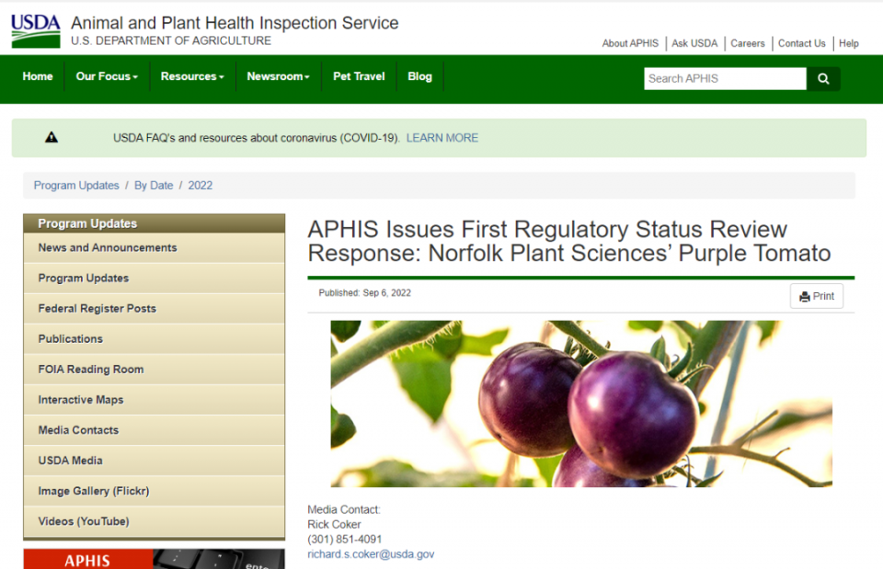Focus the Search APHIS input field
The image size is (883, 569).
point(724,79)
